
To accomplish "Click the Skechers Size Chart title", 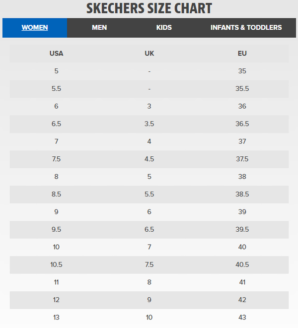I will (149, 8).
